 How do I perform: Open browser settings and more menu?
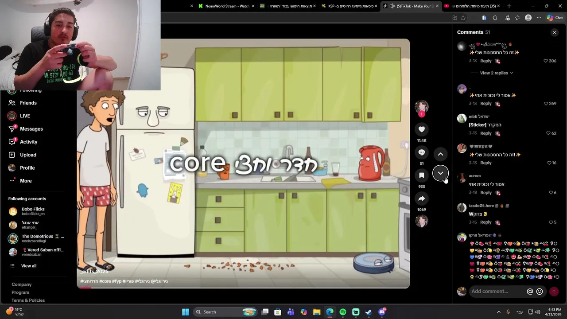539,18
